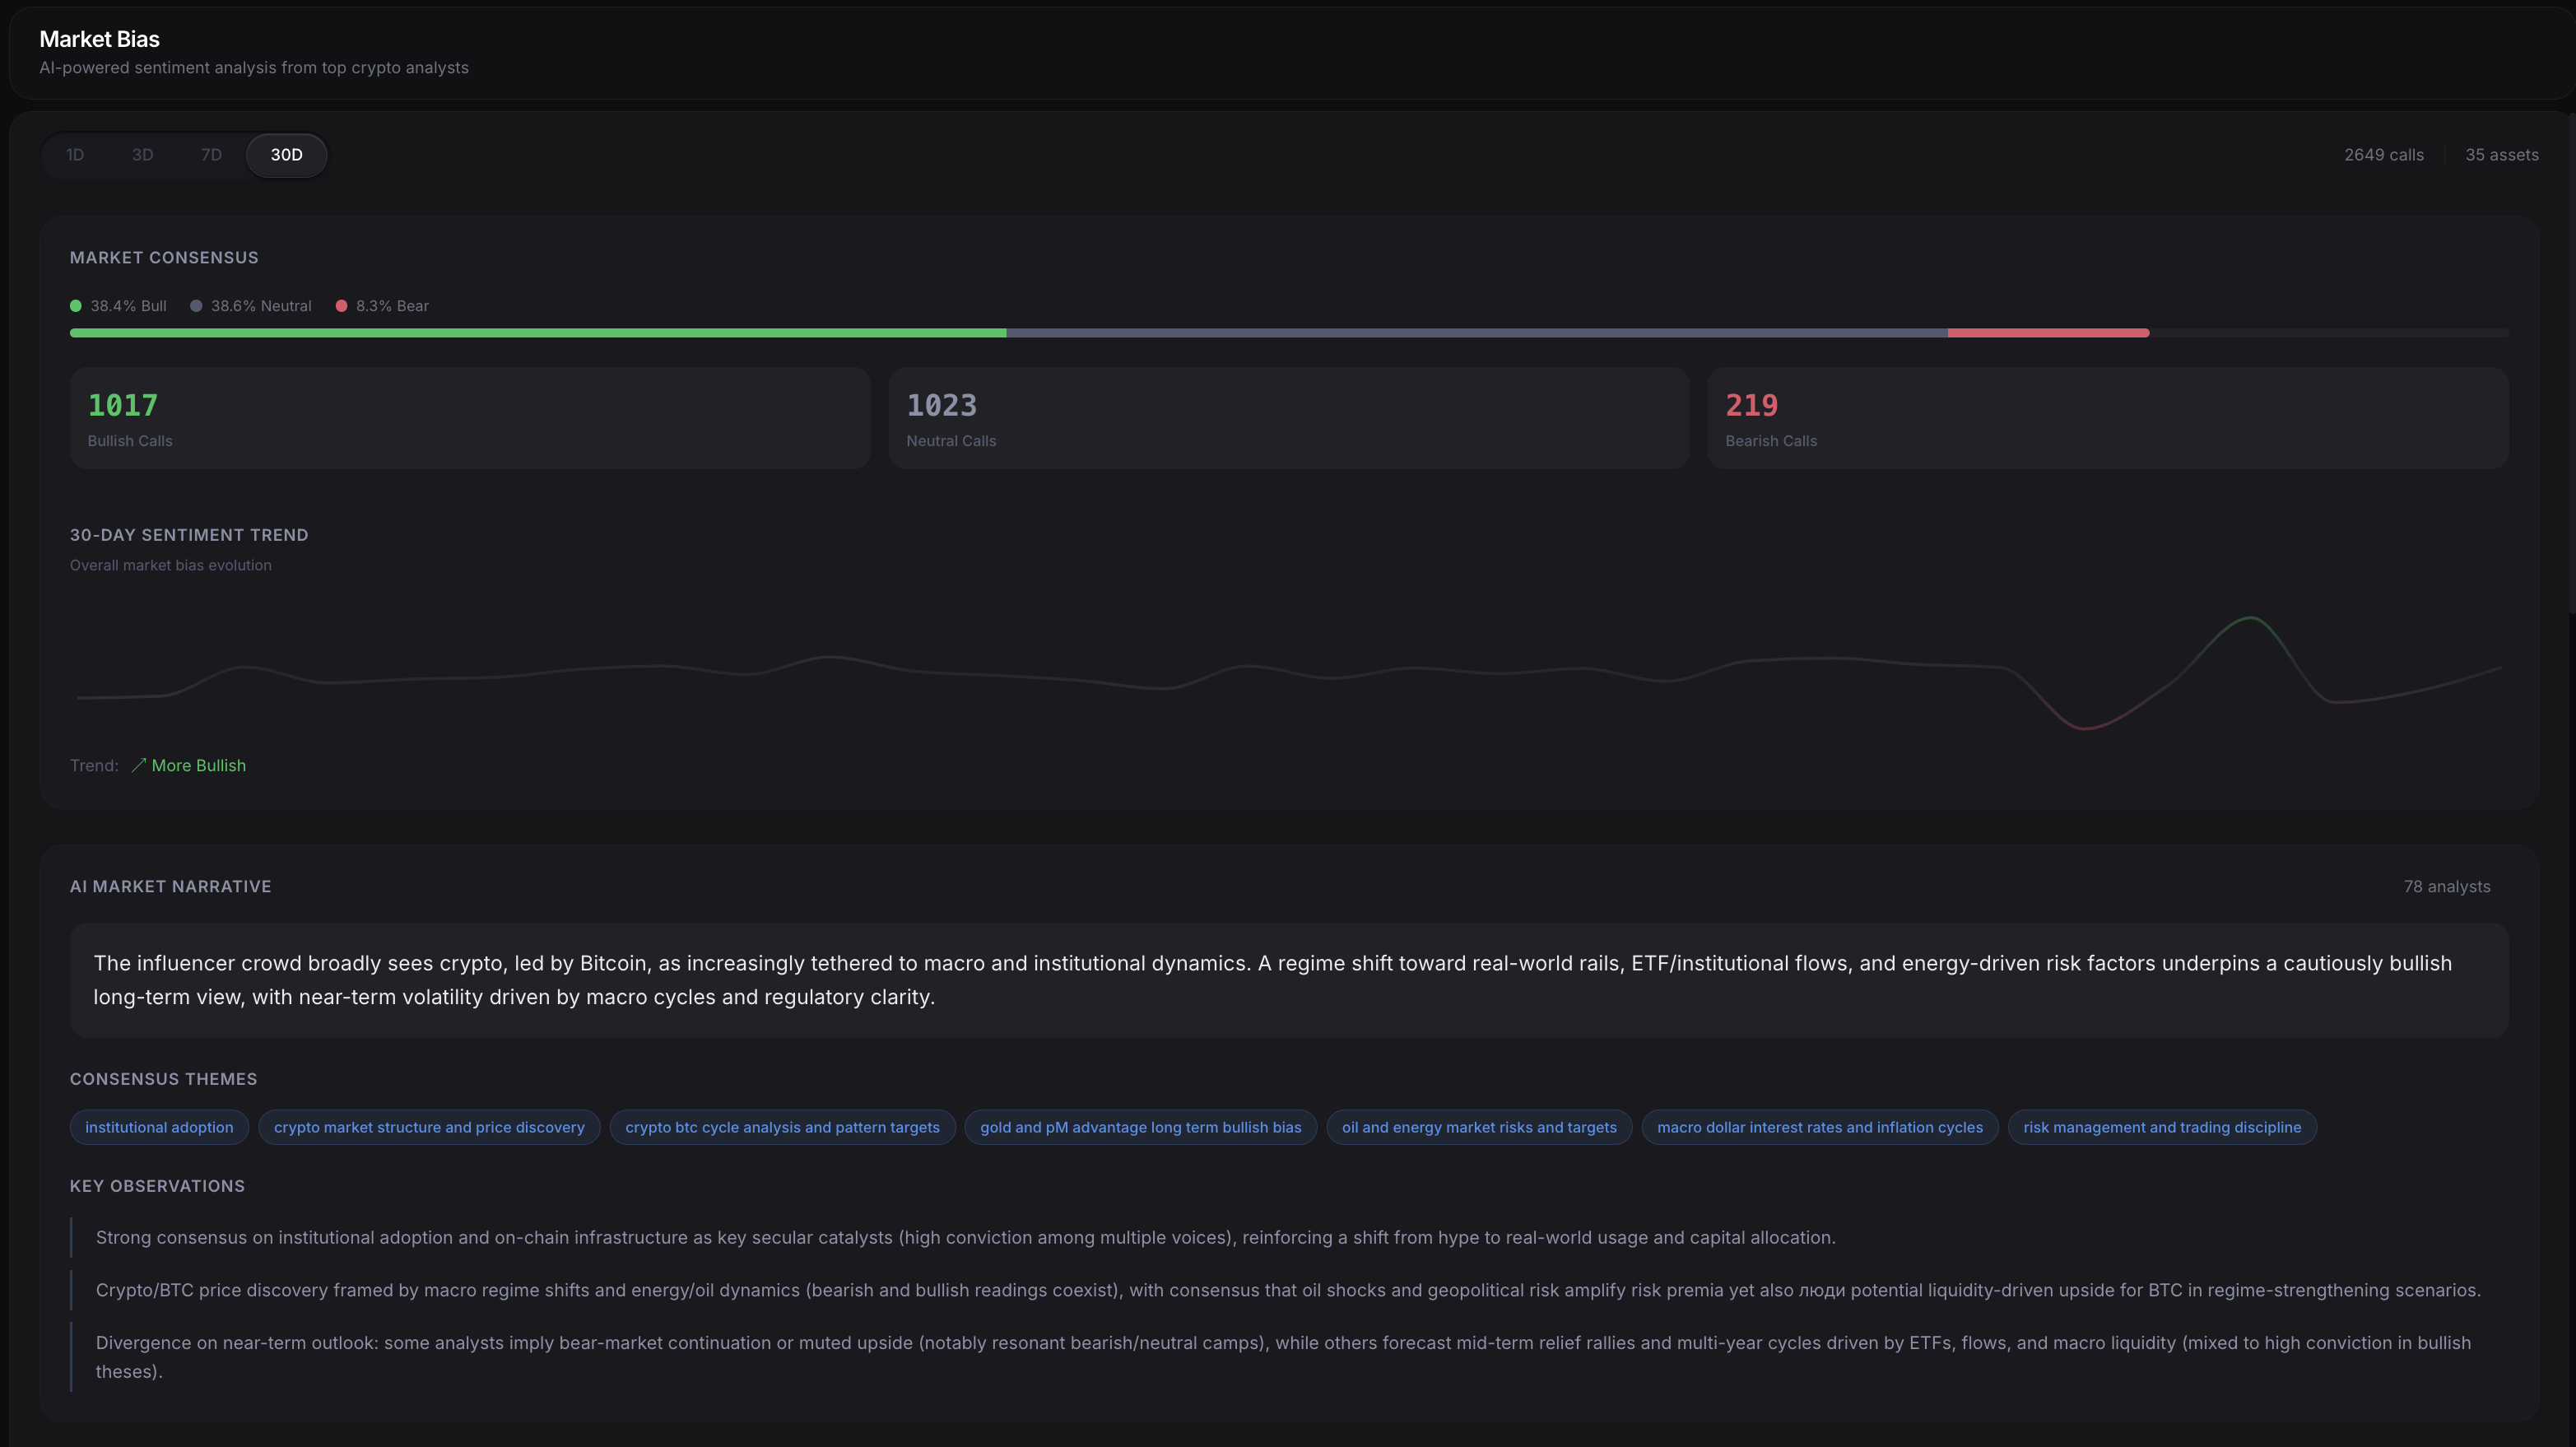Click the green bullish consensus bar segment
The height and width of the screenshot is (1447, 2576).
point(538,333)
